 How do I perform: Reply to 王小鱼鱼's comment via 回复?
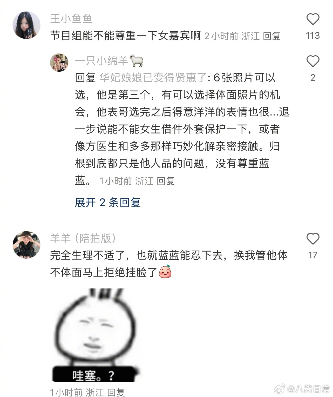click(272, 36)
